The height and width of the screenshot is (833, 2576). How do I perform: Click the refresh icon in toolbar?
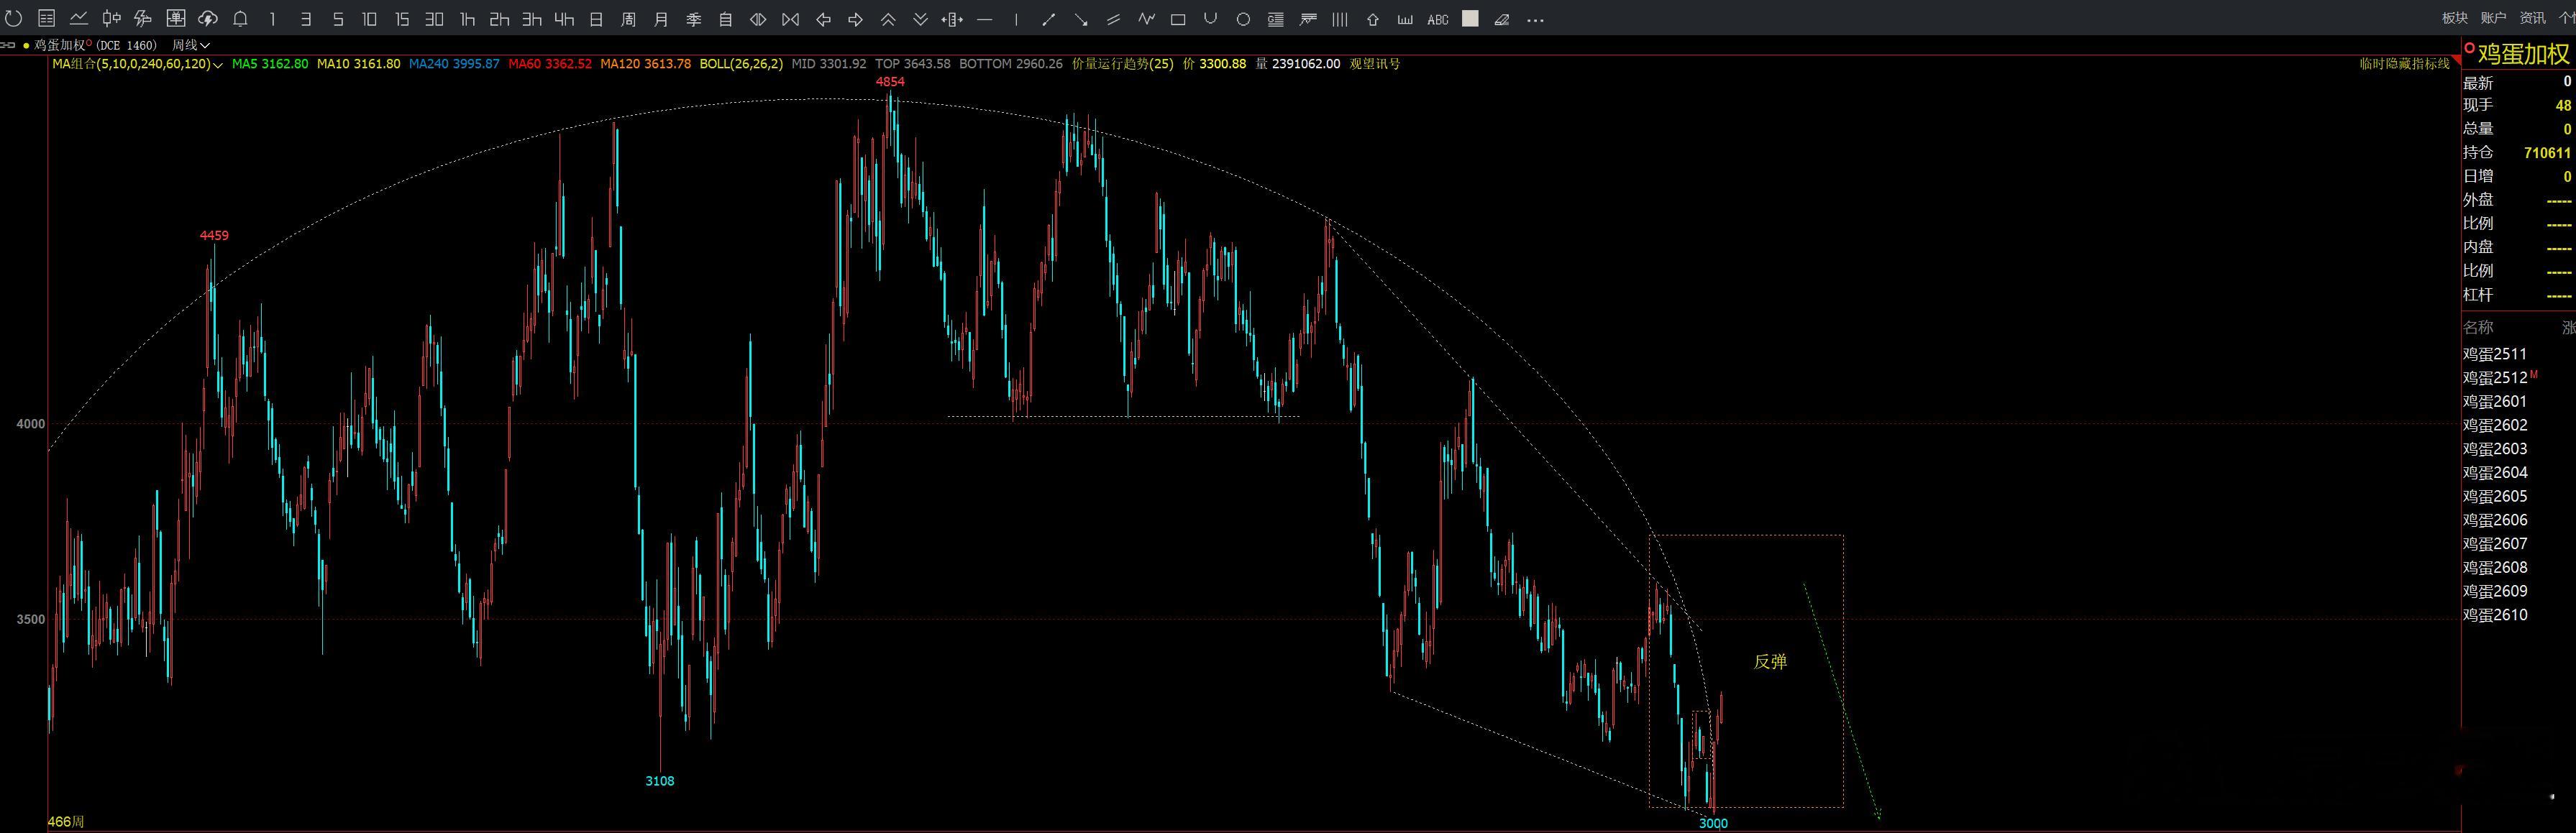coord(14,19)
